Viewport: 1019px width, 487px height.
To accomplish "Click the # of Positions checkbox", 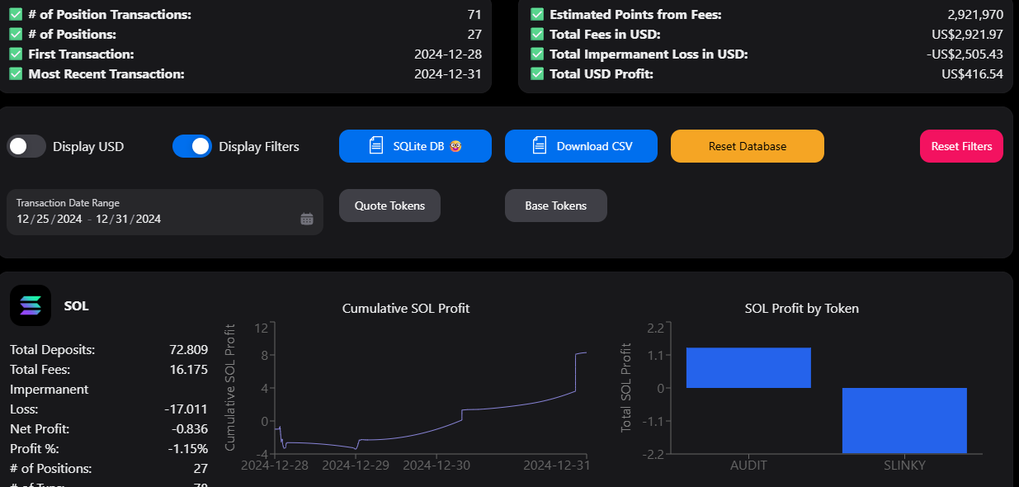I will 16,35.
